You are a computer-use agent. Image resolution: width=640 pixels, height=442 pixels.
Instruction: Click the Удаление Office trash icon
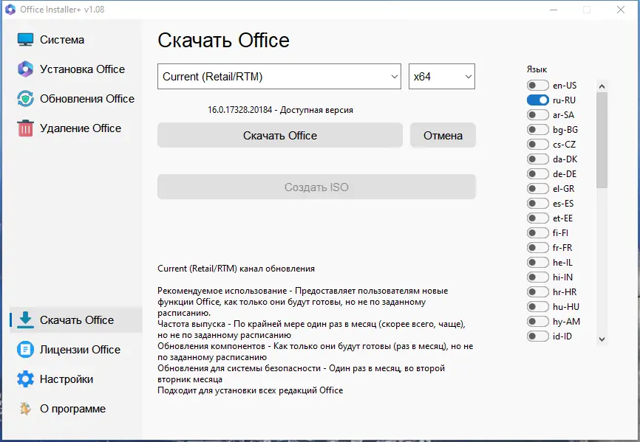click(x=25, y=128)
